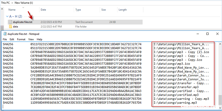222x111 pixels.
Task: Sort by the Date column header
Action: pos(43,10)
